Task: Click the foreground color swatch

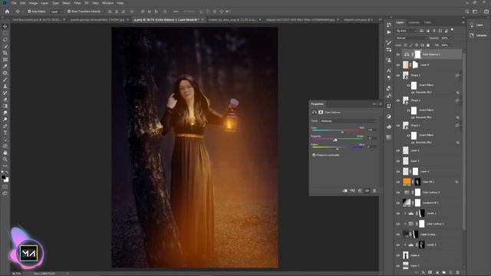Action: 3,177
